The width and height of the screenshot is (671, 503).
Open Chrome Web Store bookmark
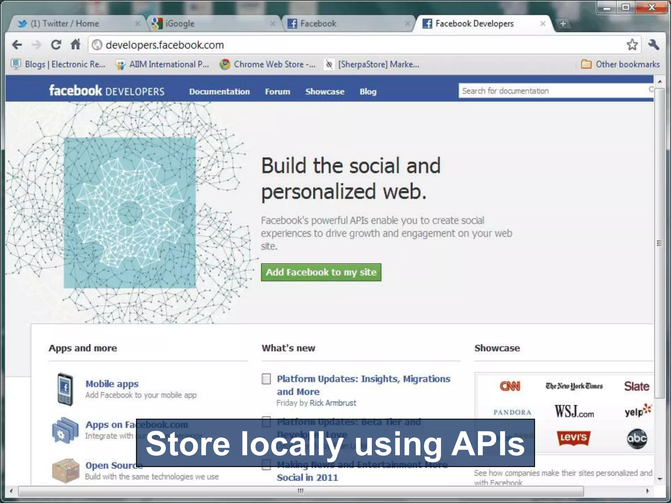[267, 64]
